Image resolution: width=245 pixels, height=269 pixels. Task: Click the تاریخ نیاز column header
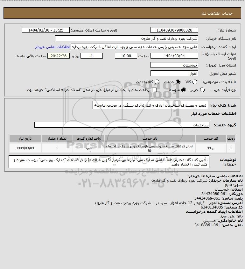coord(25,138)
